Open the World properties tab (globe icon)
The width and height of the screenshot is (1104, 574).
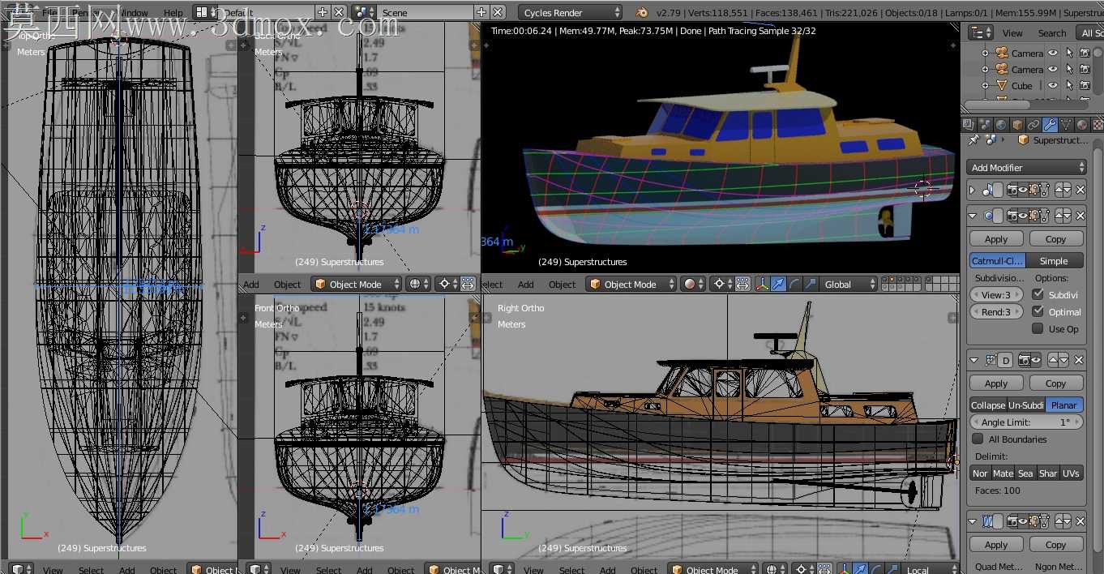1000,125
